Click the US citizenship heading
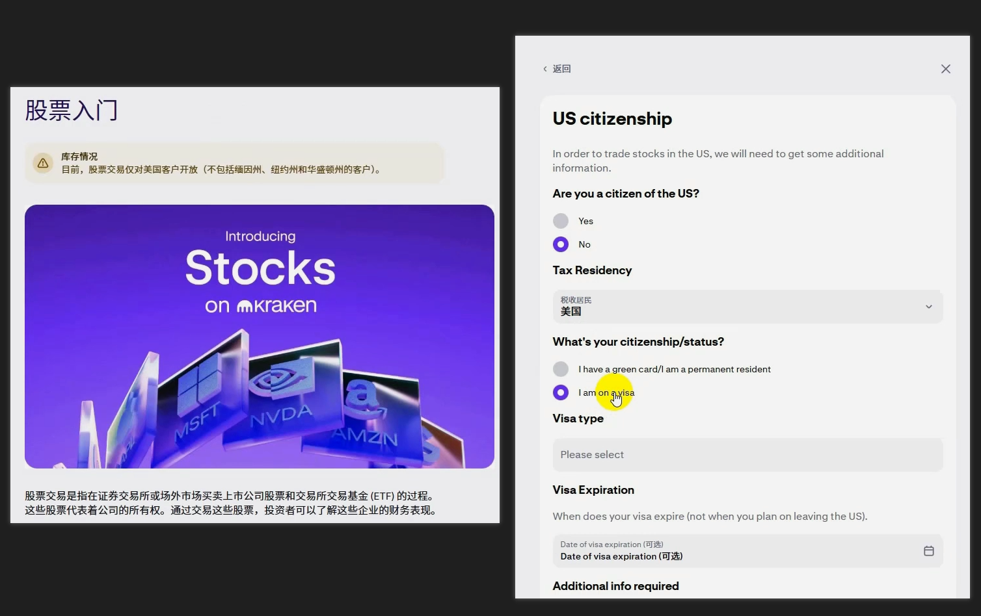 pos(612,119)
